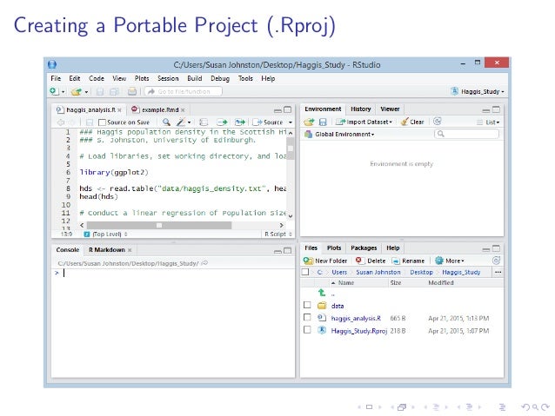Click the Print icon in main toolbar
This screenshot has width=555, height=416.
pos(132,91)
